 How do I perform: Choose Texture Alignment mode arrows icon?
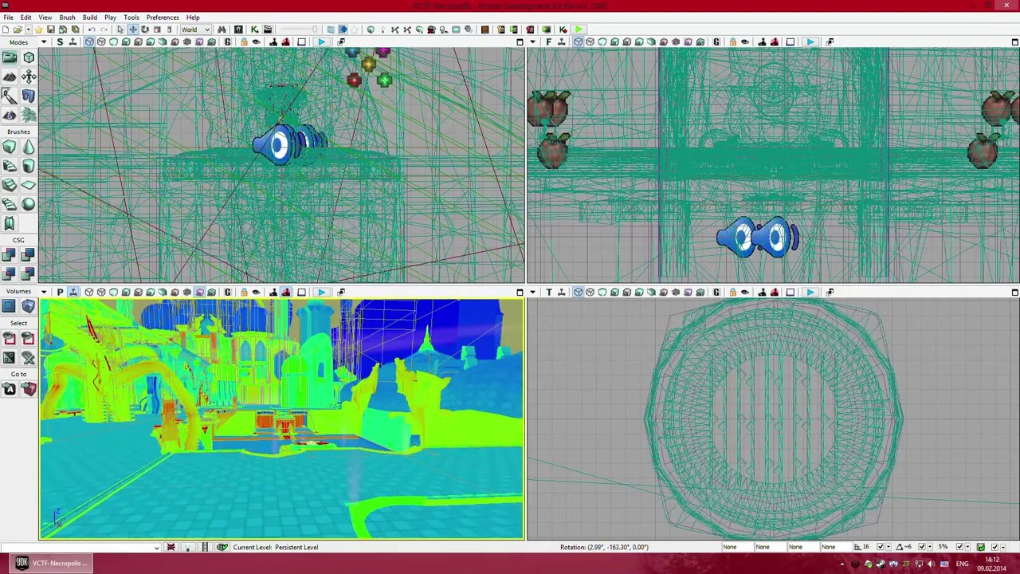29,77
